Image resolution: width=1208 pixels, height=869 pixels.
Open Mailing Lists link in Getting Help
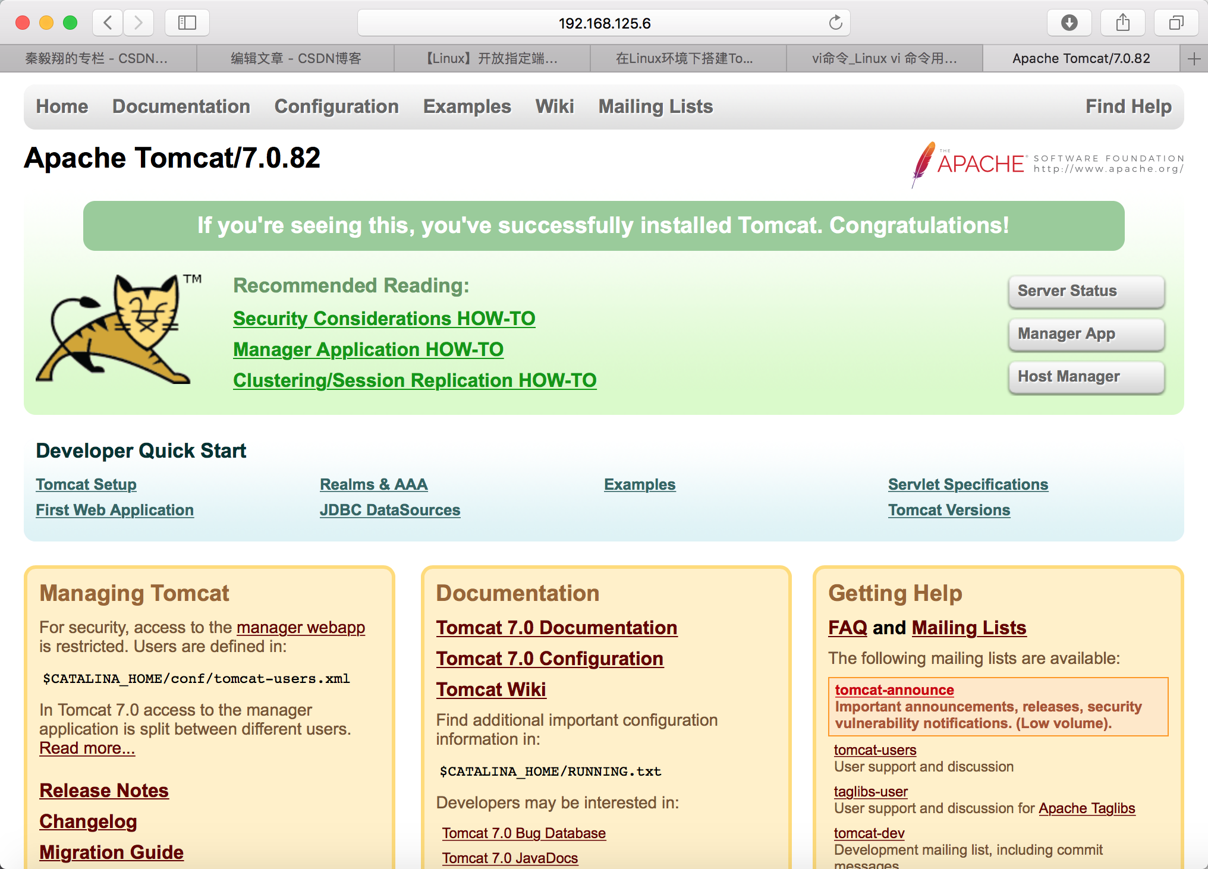(969, 628)
